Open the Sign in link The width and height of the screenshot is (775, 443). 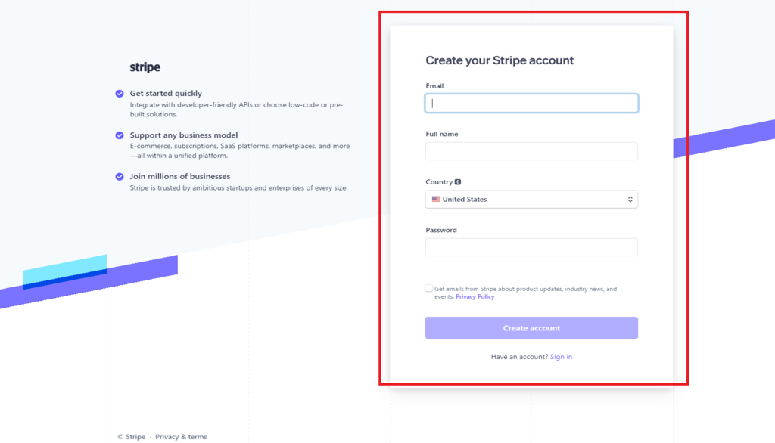point(561,357)
